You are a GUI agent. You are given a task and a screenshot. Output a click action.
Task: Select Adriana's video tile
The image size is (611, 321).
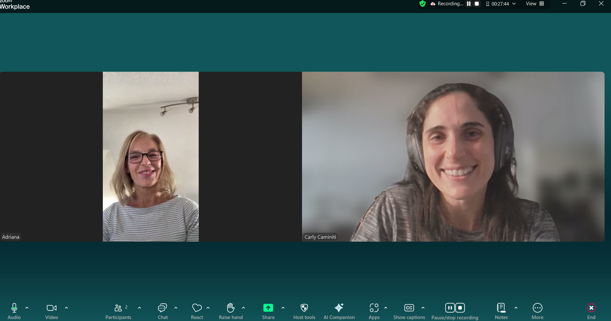tap(151, 156)
